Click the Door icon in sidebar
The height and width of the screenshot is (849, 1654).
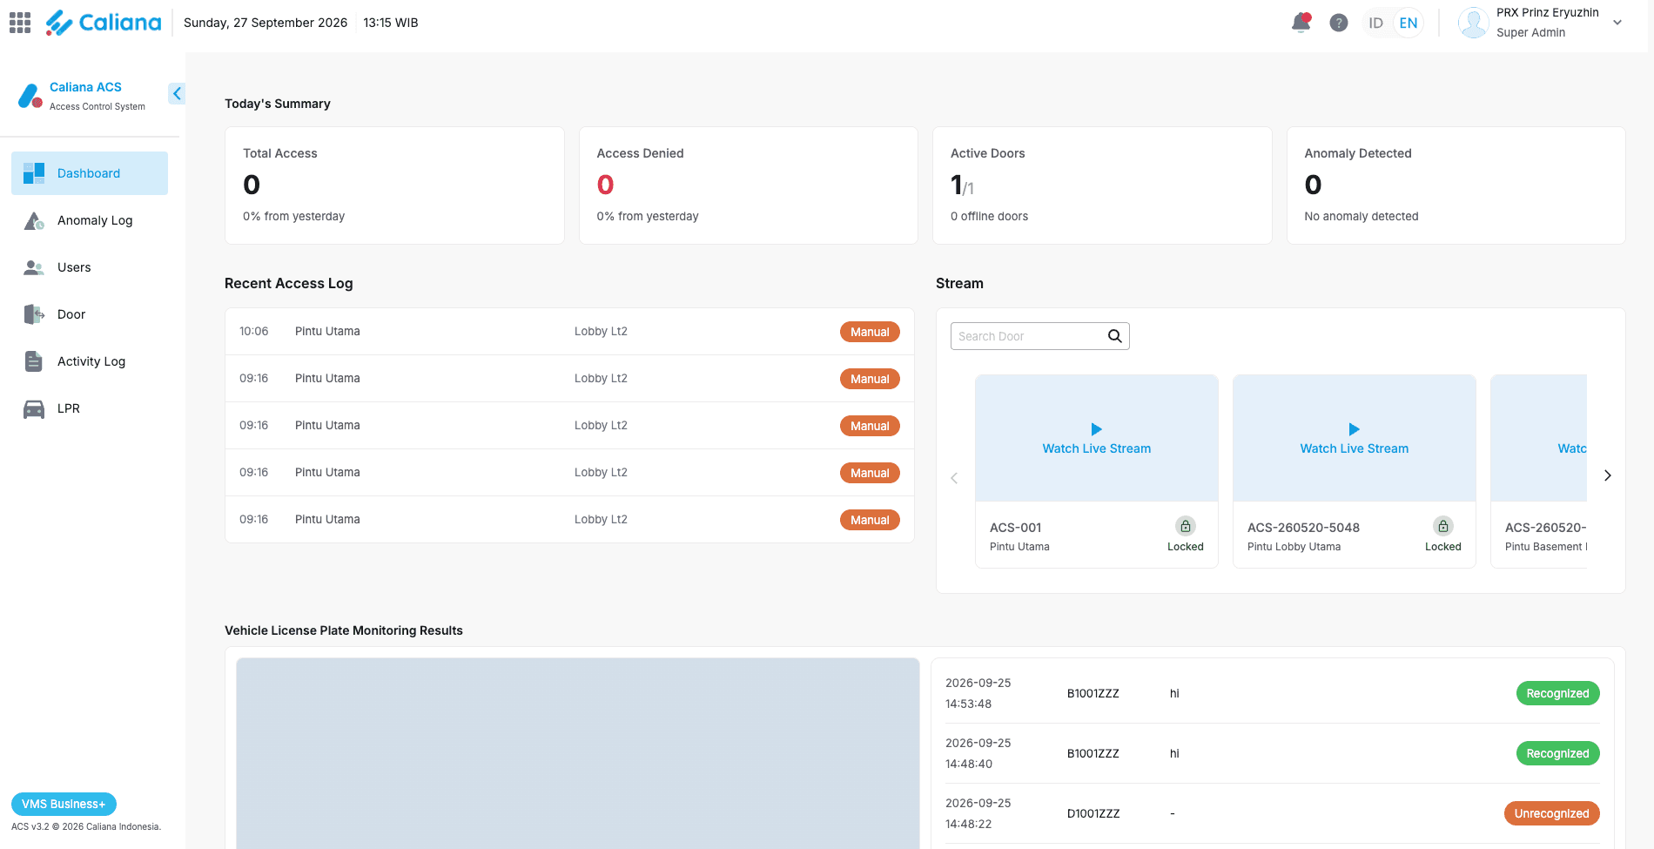click(x=34, y=314)
